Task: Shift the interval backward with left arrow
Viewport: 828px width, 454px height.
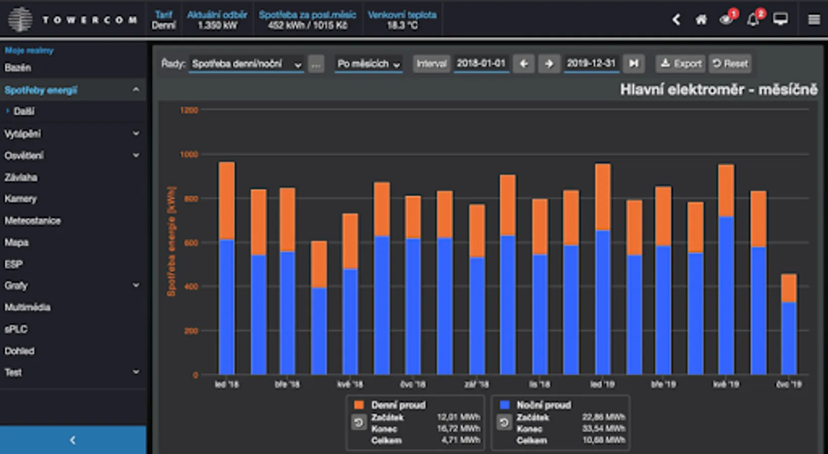Action: tap(524, 64)
